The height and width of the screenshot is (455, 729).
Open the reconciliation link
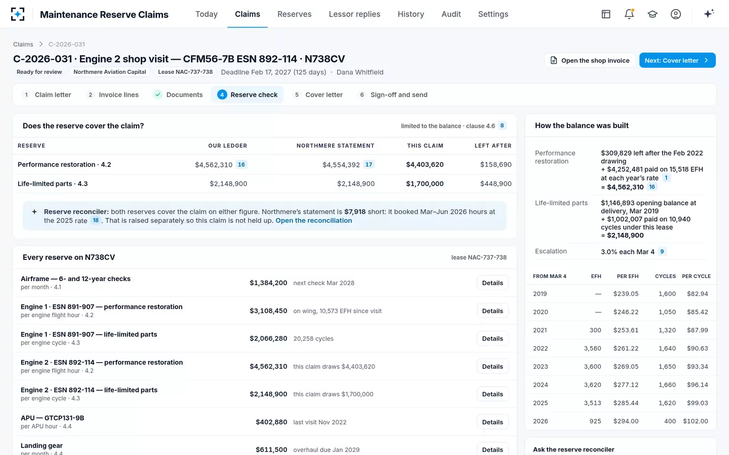[313, 220]
